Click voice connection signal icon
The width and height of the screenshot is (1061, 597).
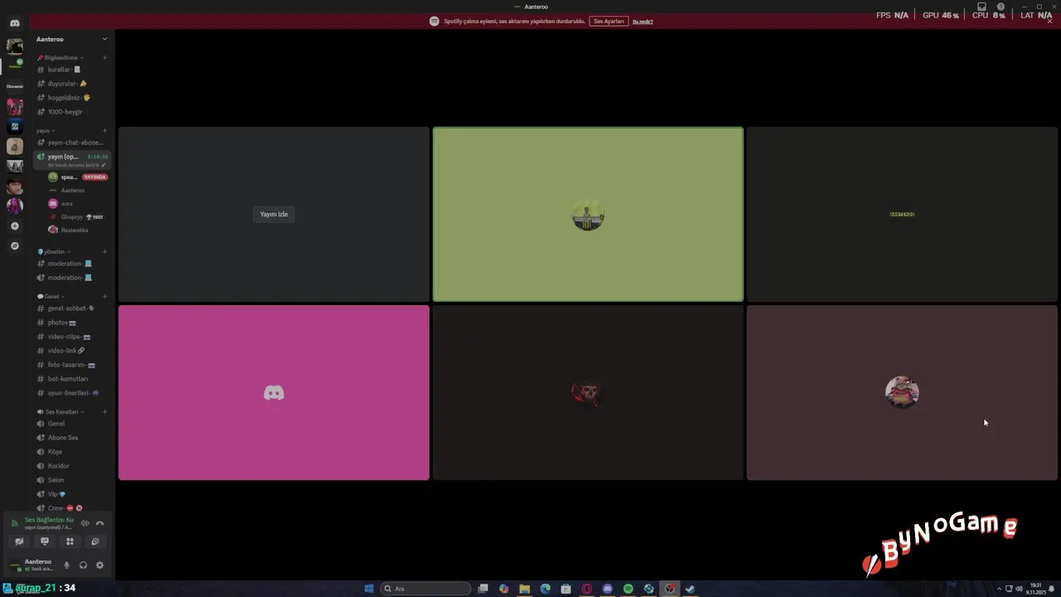coord(15,523)
